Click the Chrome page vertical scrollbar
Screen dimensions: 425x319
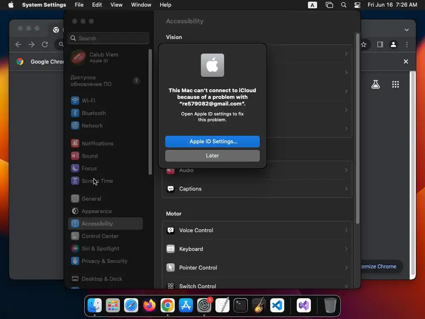click(413, 174)
